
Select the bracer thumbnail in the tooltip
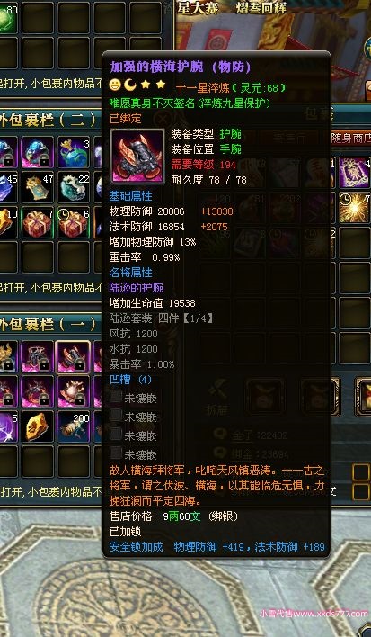(x=137, y=157)
